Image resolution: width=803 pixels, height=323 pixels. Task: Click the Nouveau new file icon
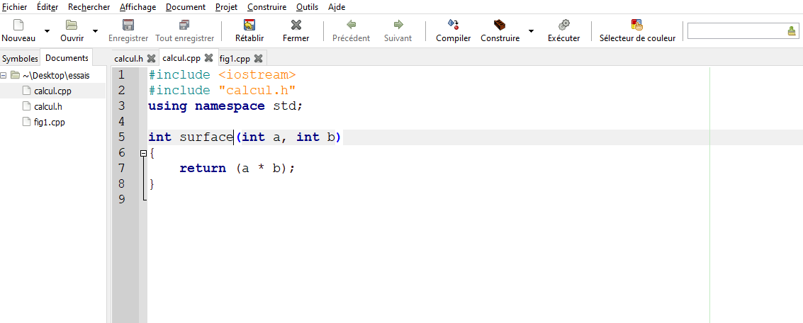coord(18,25)
